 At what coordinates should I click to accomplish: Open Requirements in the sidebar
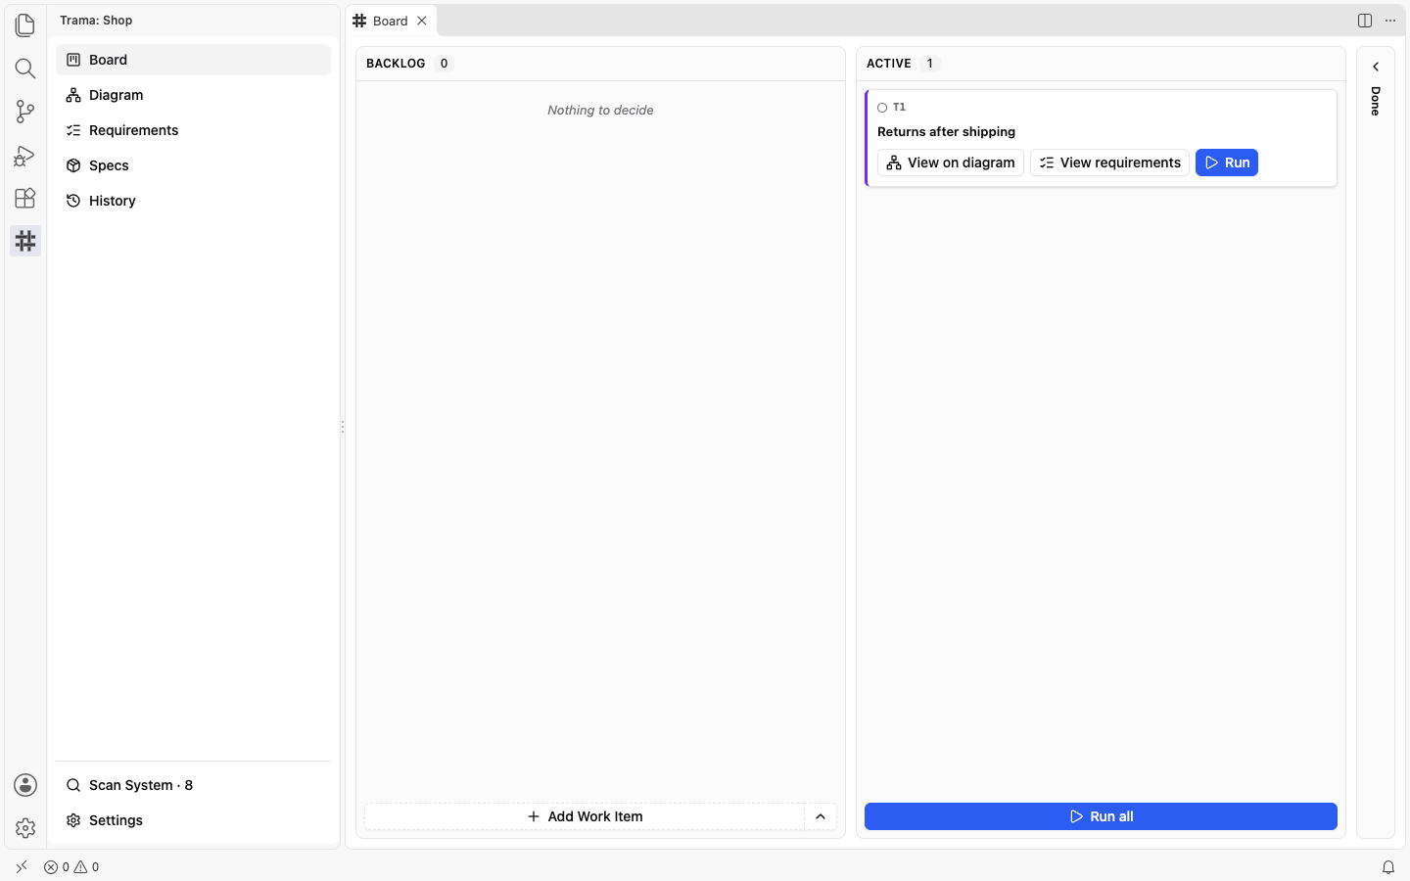tap(194, 130)
